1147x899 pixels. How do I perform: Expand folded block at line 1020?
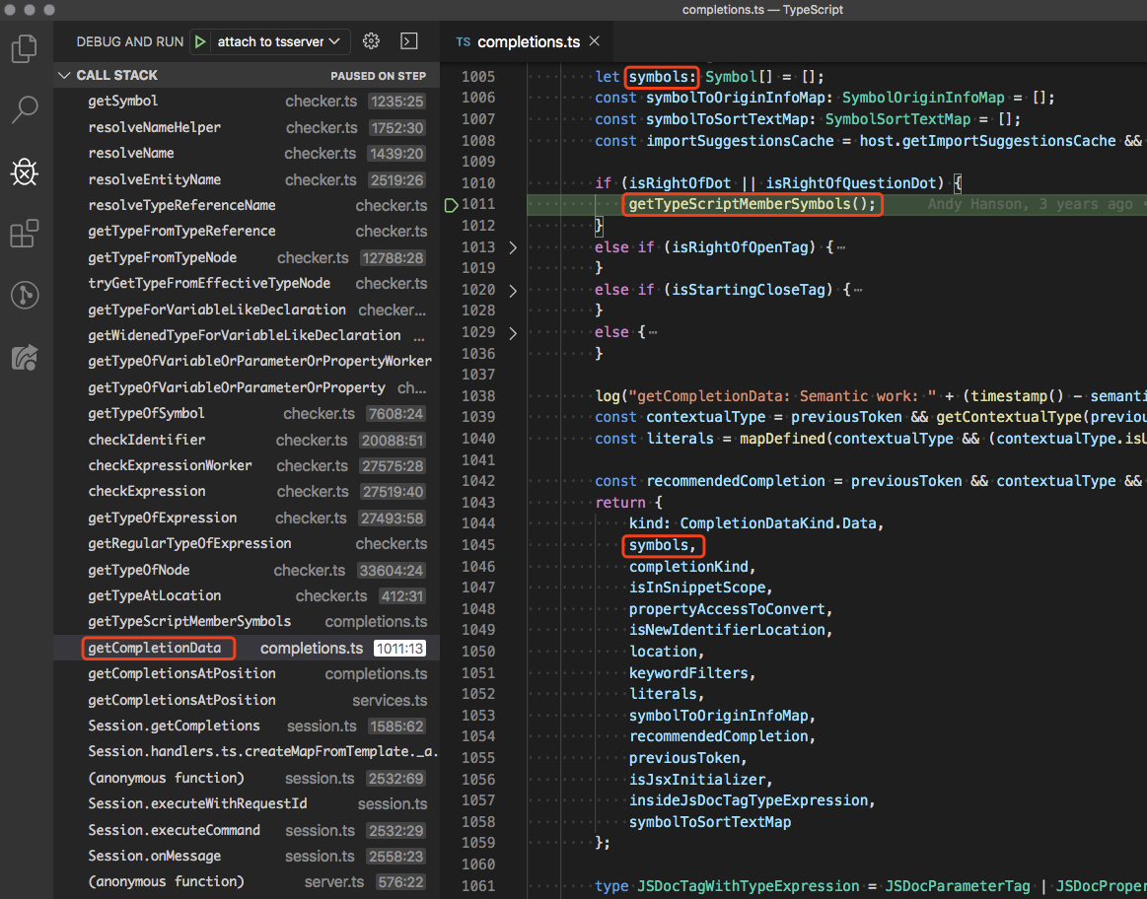tap(512, 290)
